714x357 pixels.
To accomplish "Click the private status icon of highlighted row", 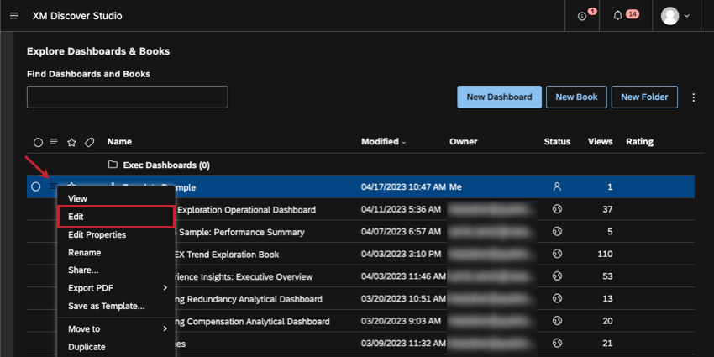I will [557, 186].
